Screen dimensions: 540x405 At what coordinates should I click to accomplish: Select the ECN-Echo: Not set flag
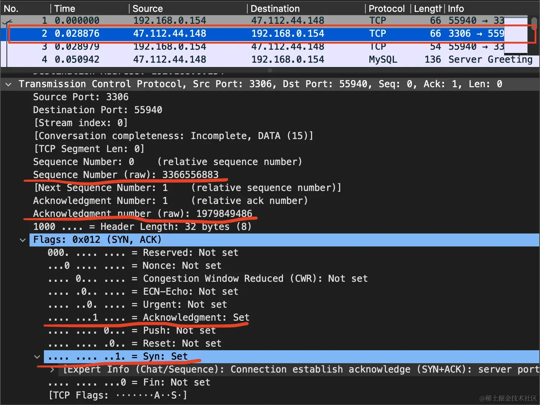tap(143, 291)
